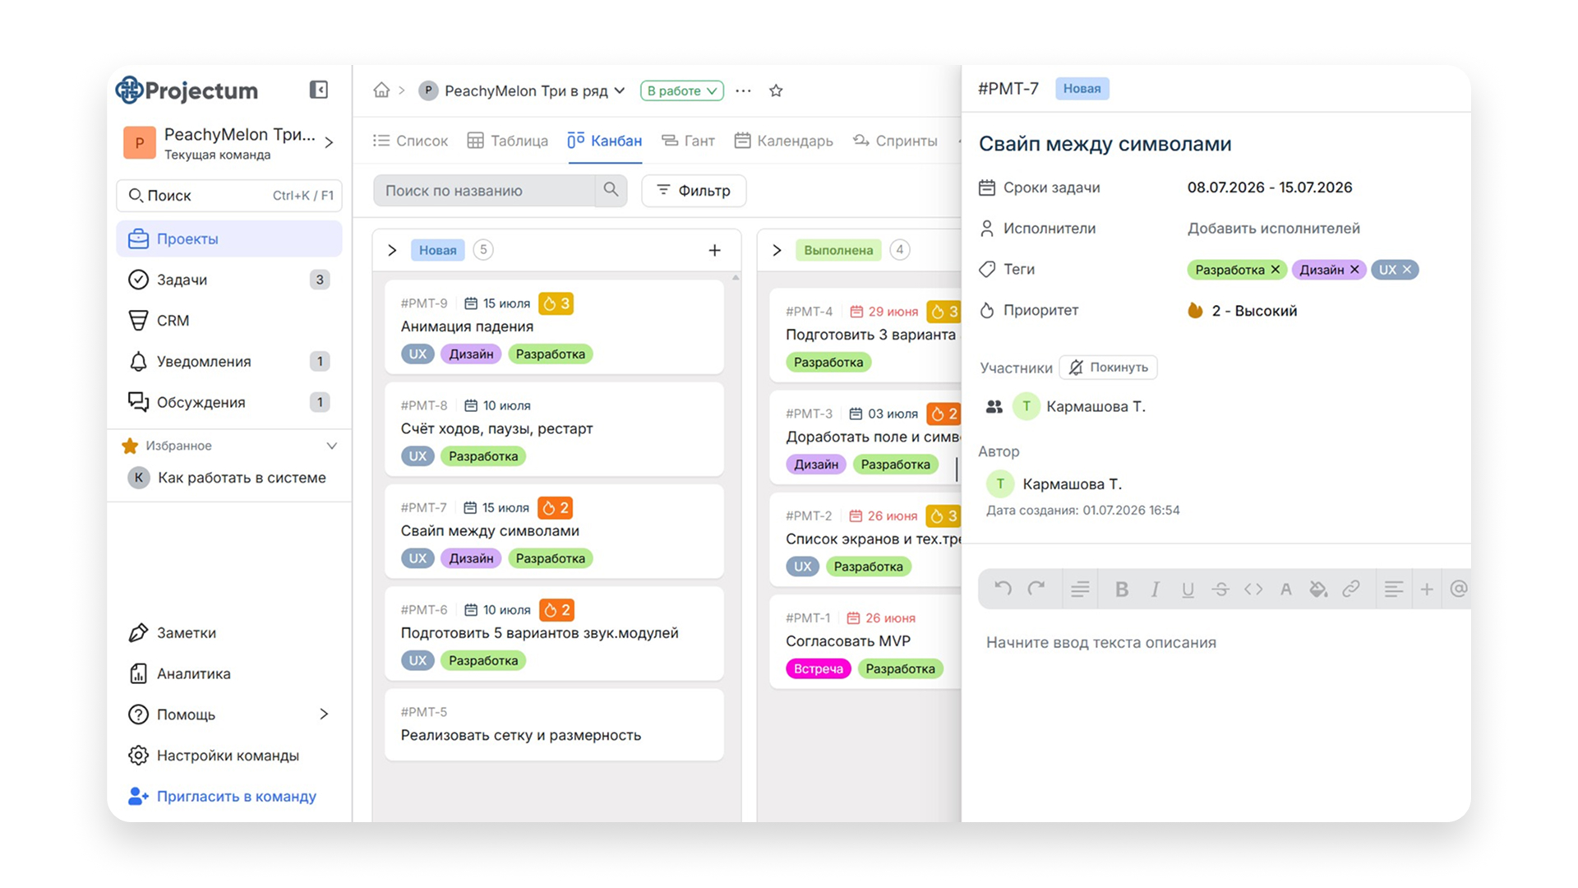Switch to the Гант tab
Screen dimensions: 1578x888
coord(688,141)
